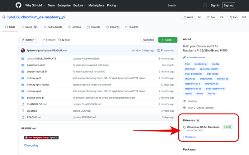
Task: Open the chromium_os-raspberry_pi repository link
Action: click(43, 17)
